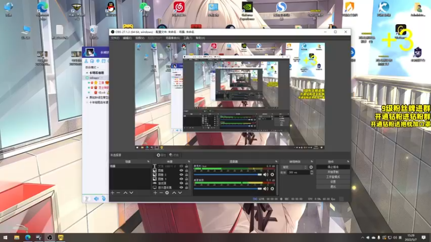The image size is (431, 242).
Task: Move the selected source down
Action: [x=180, y=193]
